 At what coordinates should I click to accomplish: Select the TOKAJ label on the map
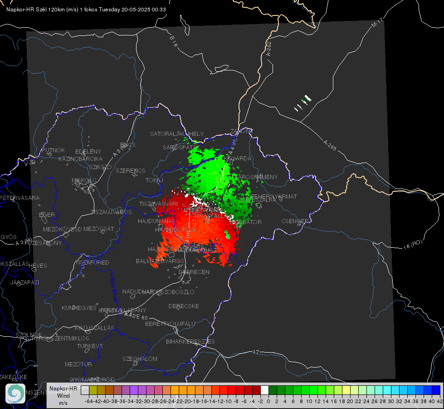click(154, 180)
